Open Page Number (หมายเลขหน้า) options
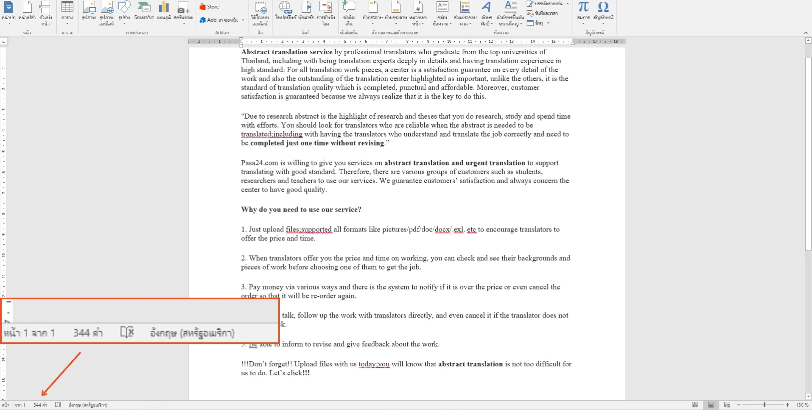 click(418, 13)
